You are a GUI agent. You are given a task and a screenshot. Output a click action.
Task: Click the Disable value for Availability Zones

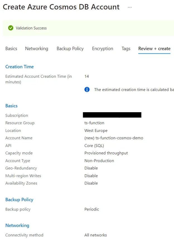tap(91, 183)
